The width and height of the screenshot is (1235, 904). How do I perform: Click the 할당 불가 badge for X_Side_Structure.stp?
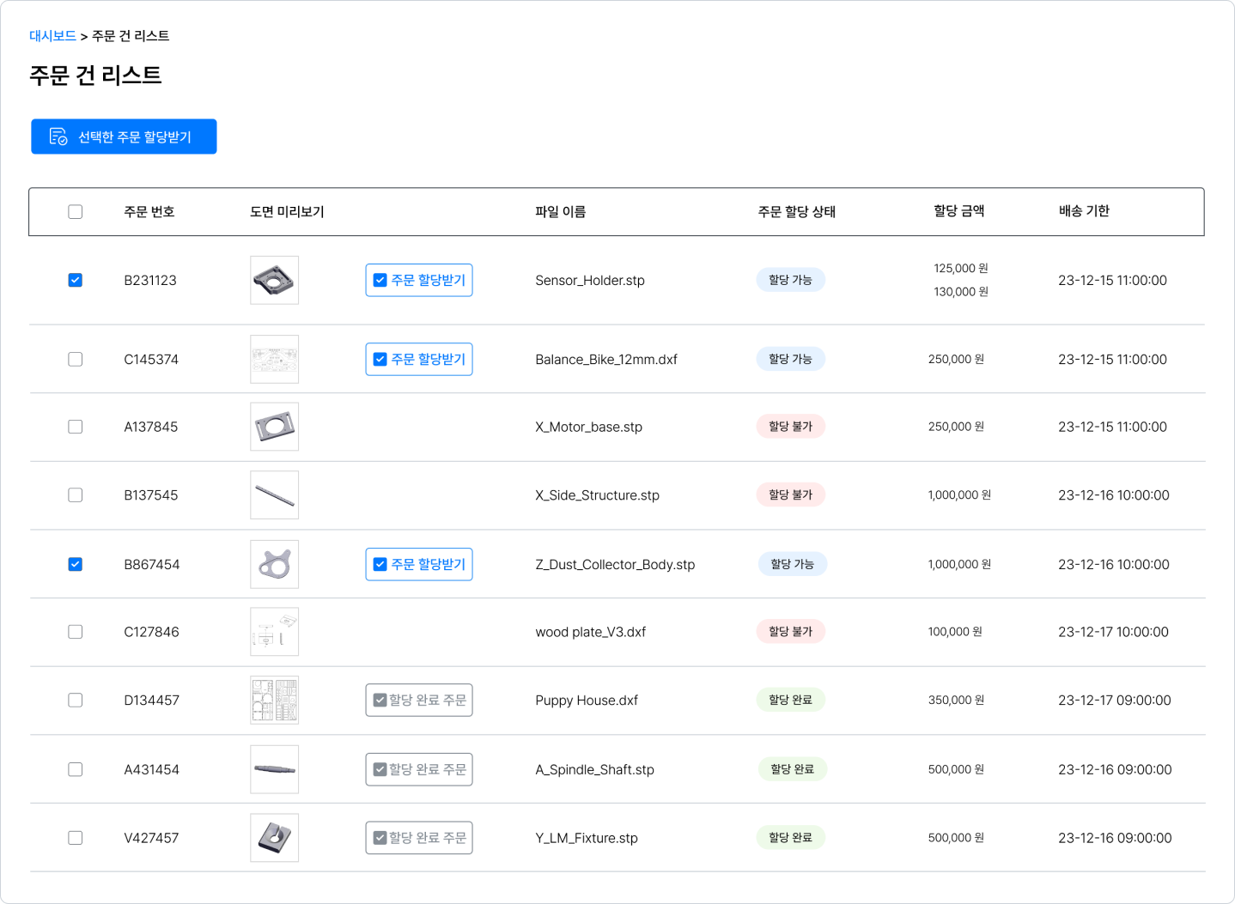[x=791, y=494]
